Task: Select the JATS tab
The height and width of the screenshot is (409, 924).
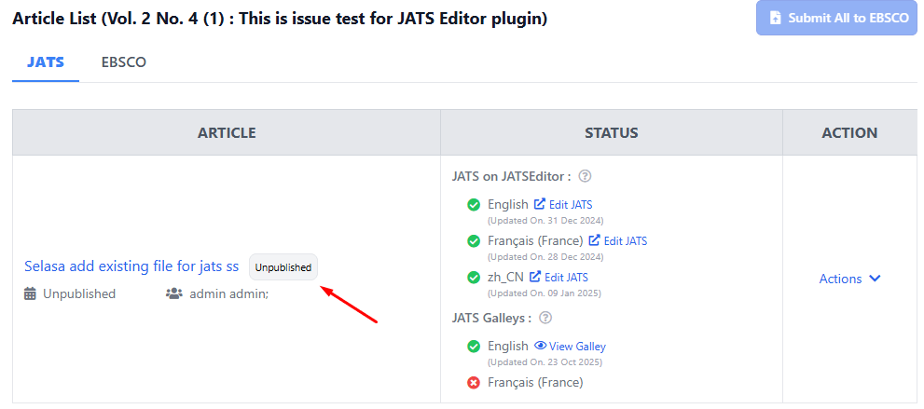Action: tap(46, 62)
